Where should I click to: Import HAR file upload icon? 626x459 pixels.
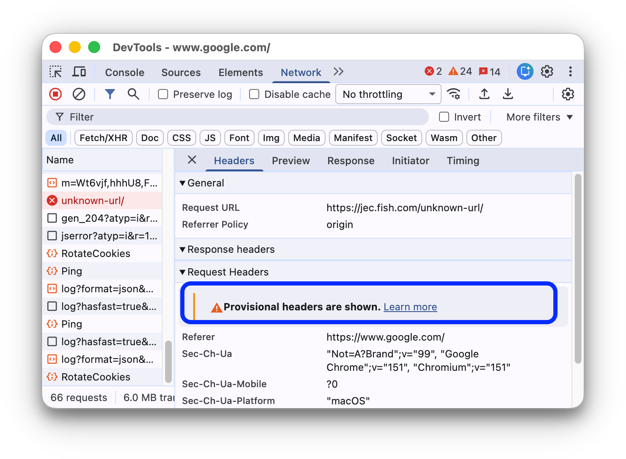(484, 94)
